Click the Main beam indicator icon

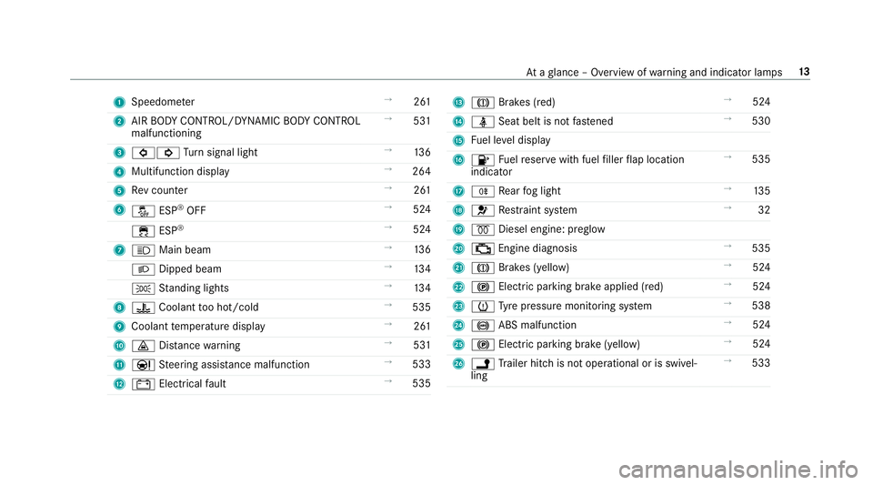coord(143,250)
